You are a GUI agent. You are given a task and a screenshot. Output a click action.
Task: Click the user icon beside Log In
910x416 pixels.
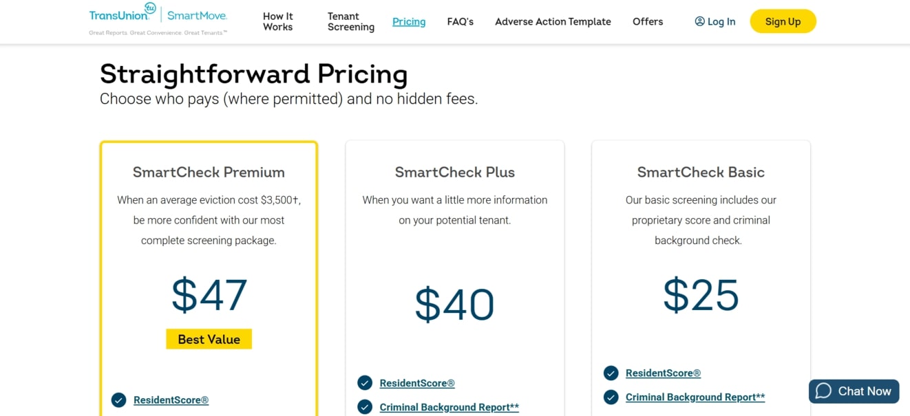pos(699,21)
